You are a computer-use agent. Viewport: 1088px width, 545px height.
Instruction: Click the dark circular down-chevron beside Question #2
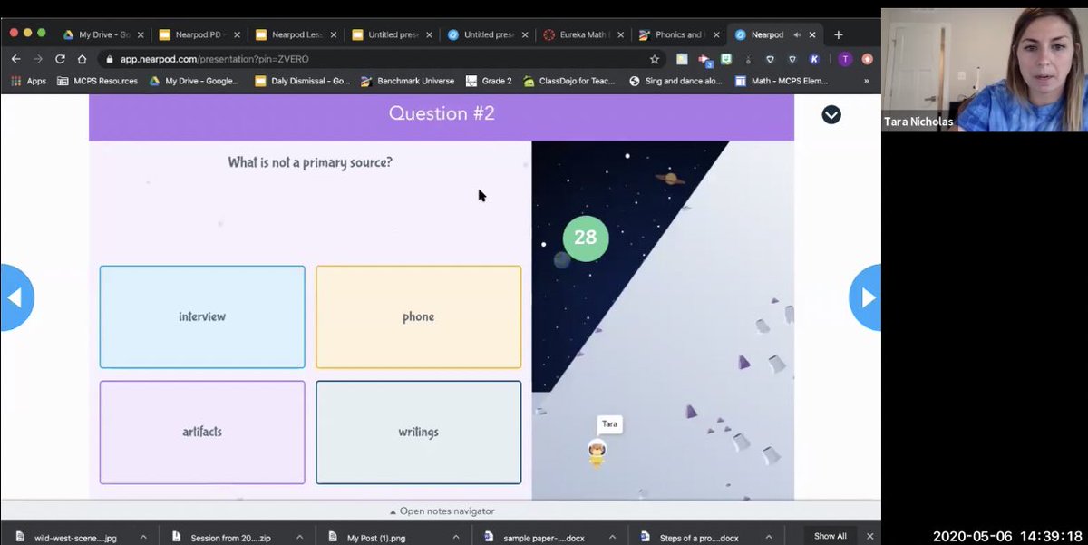pos(831,114)
